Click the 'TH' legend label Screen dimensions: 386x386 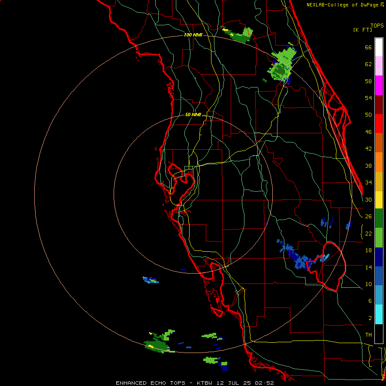point(368,335)
